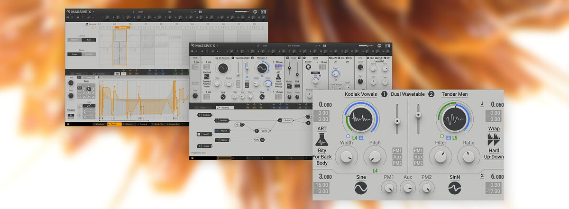Click the Width knob in large panel

click(x=346, y=156)
